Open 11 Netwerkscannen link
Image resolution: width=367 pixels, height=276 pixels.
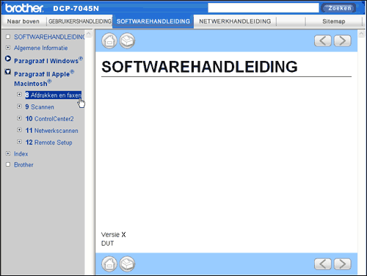(51, 131)
